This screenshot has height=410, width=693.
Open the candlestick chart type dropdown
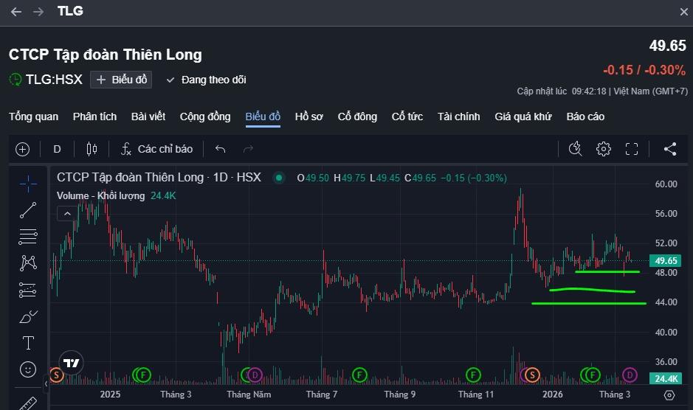click(92, 149)
